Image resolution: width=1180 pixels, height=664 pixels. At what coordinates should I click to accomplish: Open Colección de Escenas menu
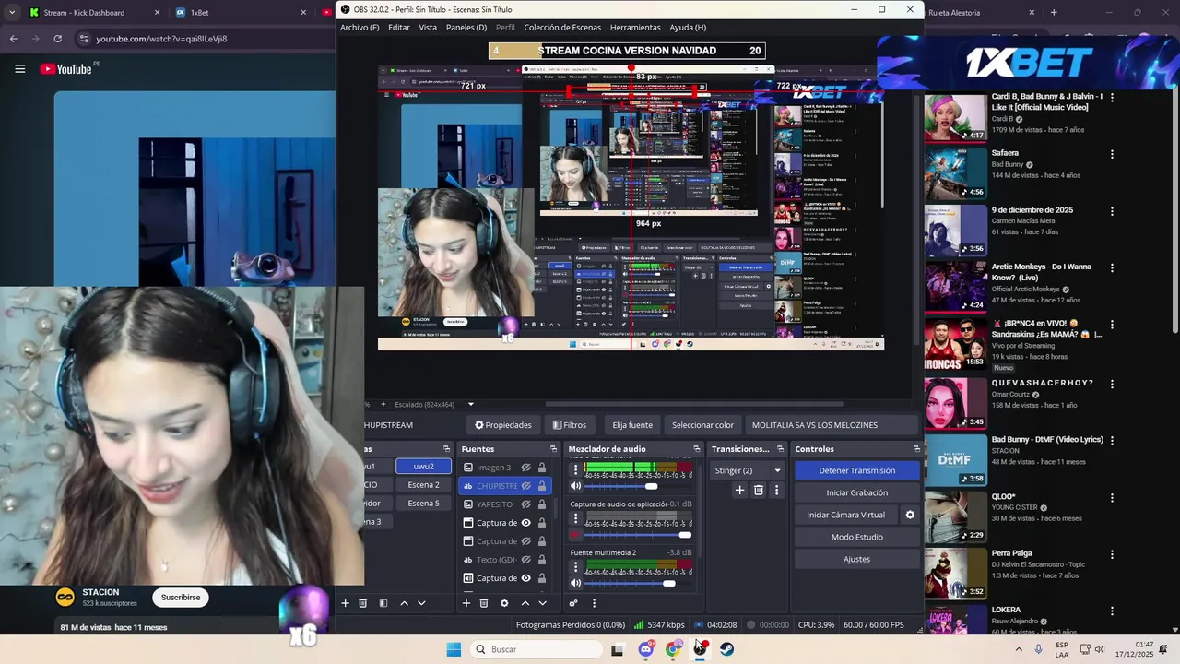[562, 28]
